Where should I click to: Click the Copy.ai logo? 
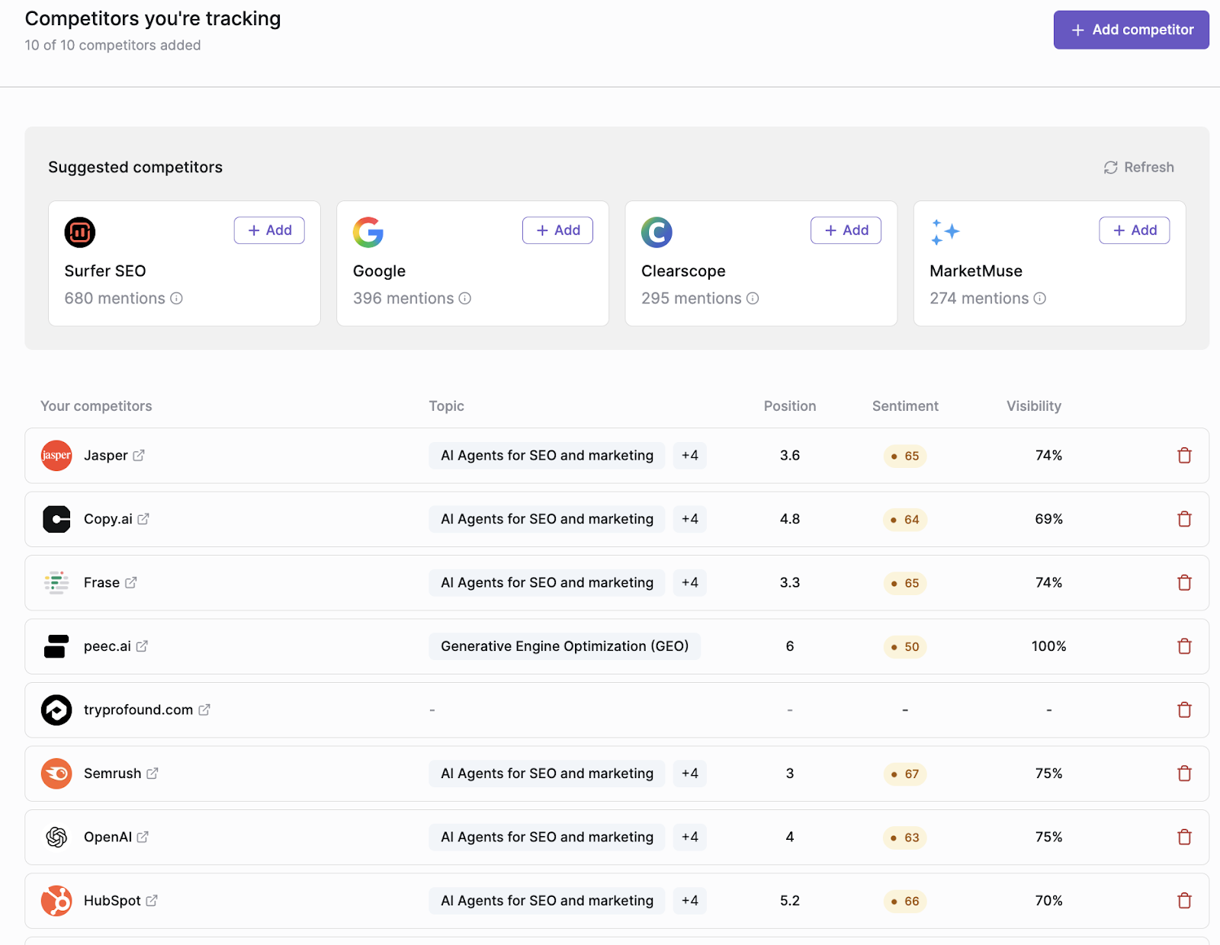click(x=56, y=519)
